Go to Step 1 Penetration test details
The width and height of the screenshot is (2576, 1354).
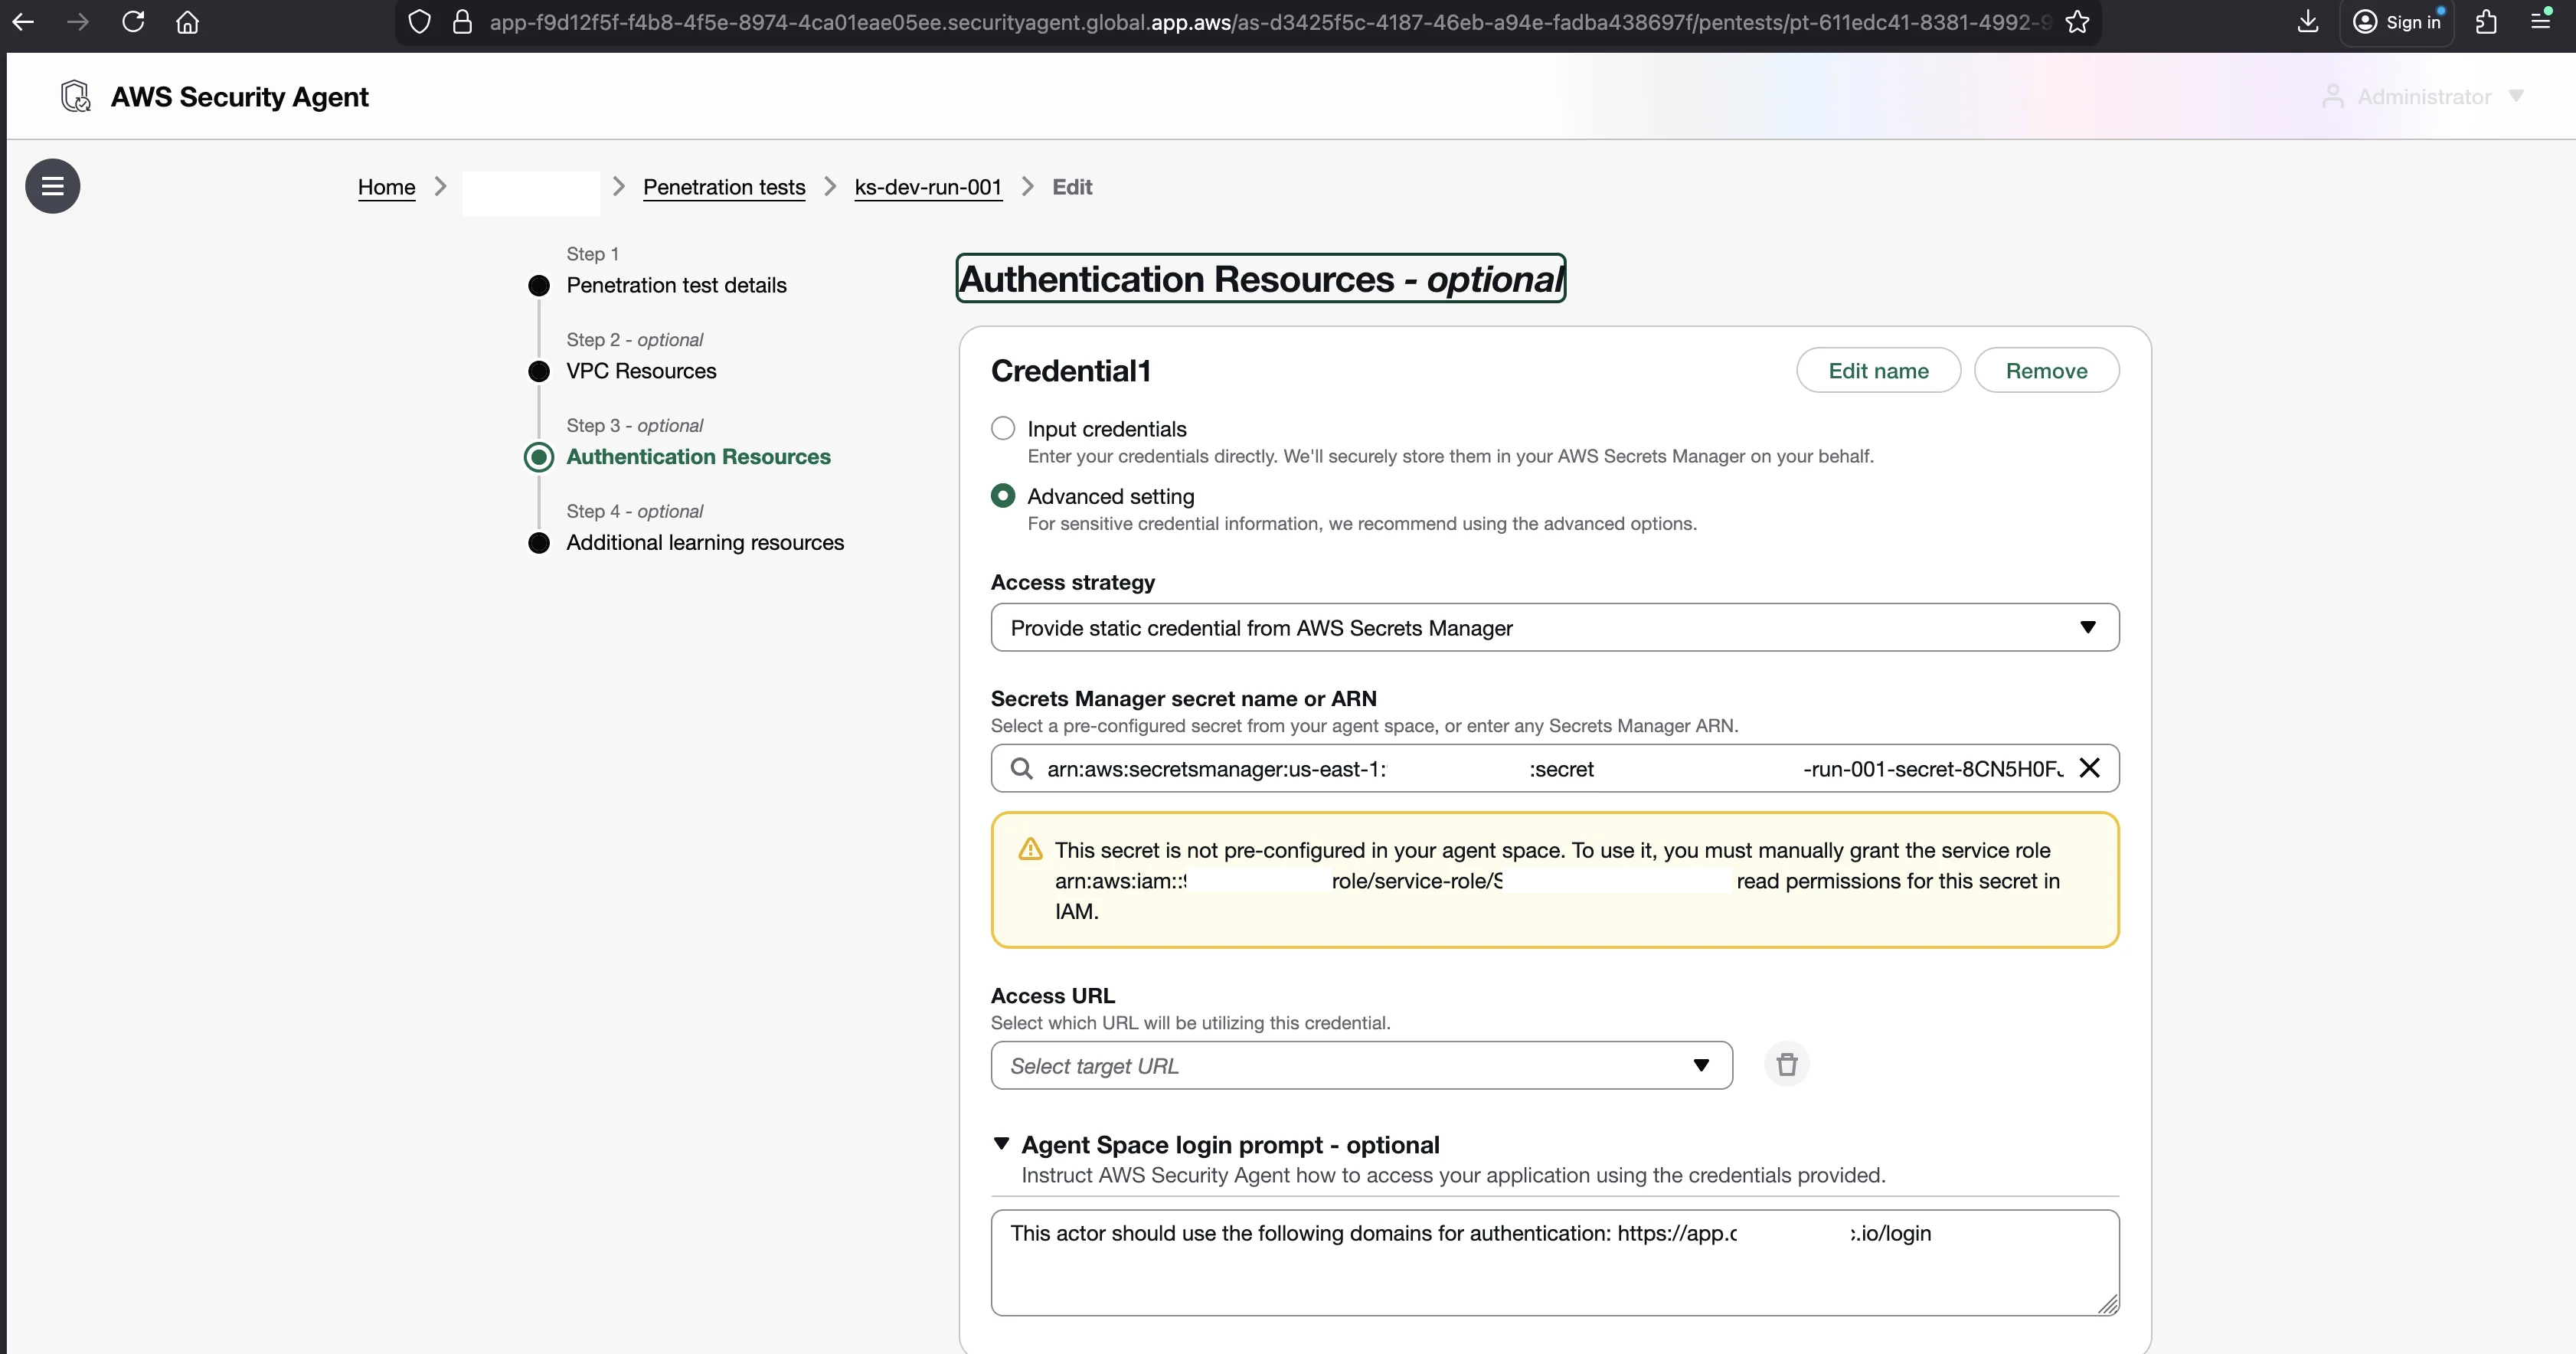coord(676,285)
